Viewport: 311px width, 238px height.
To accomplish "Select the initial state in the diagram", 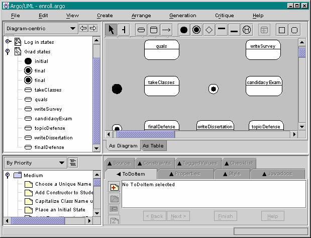I will [x=117, y=89].
